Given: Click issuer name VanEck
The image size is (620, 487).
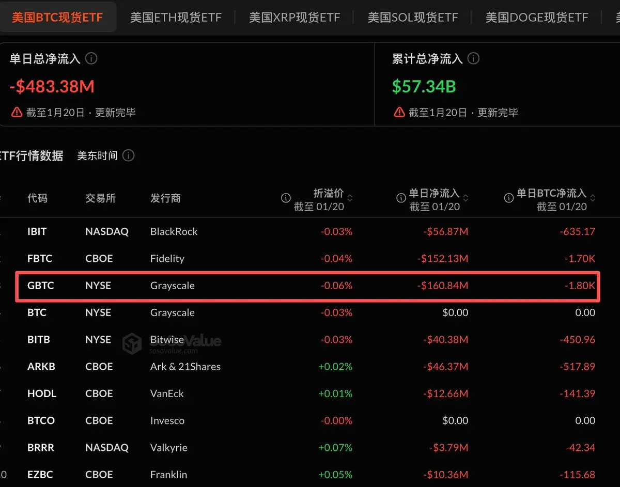Looking at the screenshot, I should (x=167, y=393).
